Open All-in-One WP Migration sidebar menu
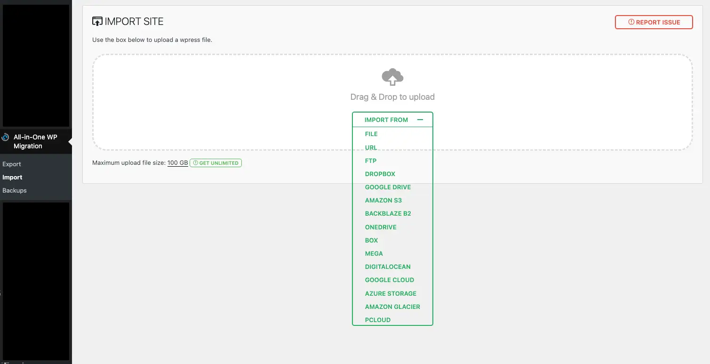This screenshot has width=710, height=364. pos(36,141)
